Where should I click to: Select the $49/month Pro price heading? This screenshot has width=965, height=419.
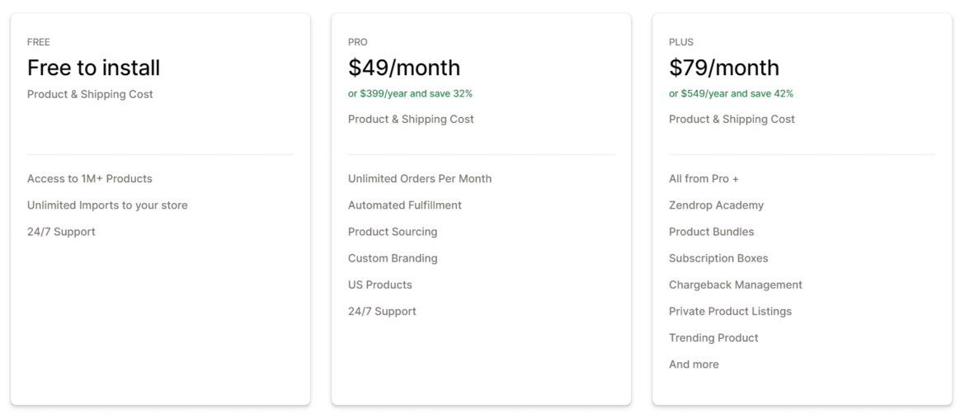click(404, 68)
